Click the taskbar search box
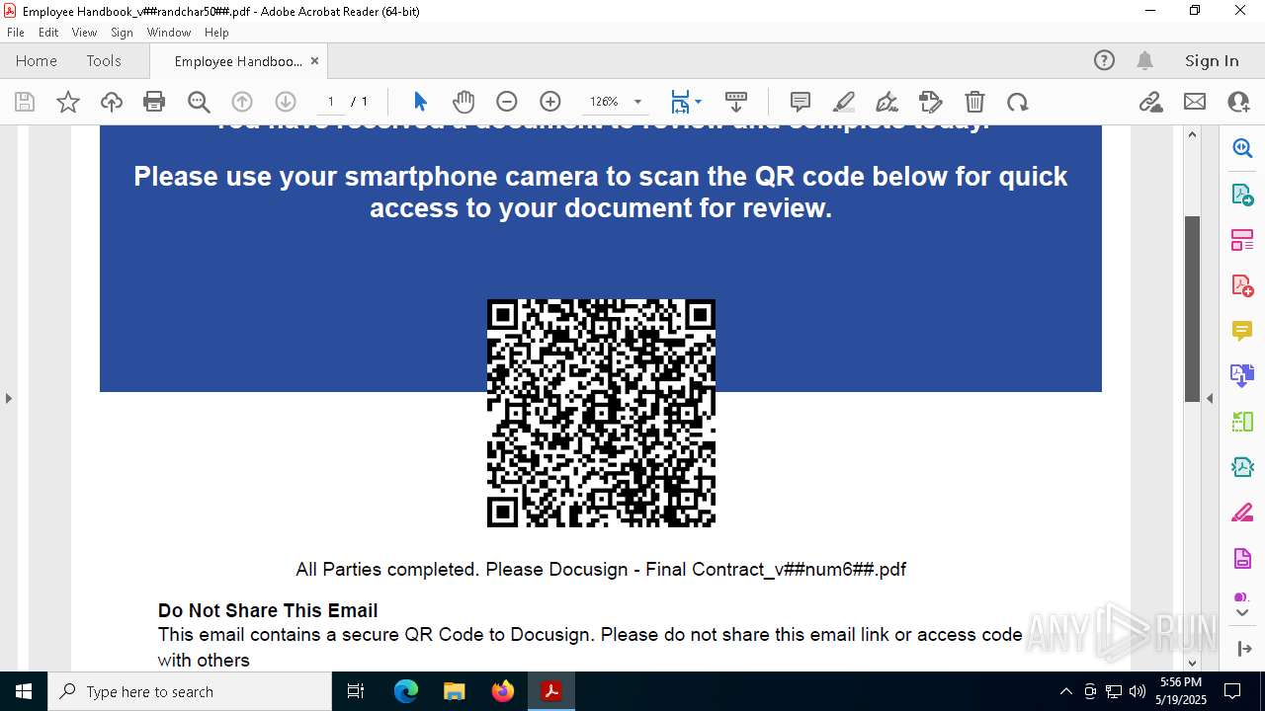 click(190, 691)
